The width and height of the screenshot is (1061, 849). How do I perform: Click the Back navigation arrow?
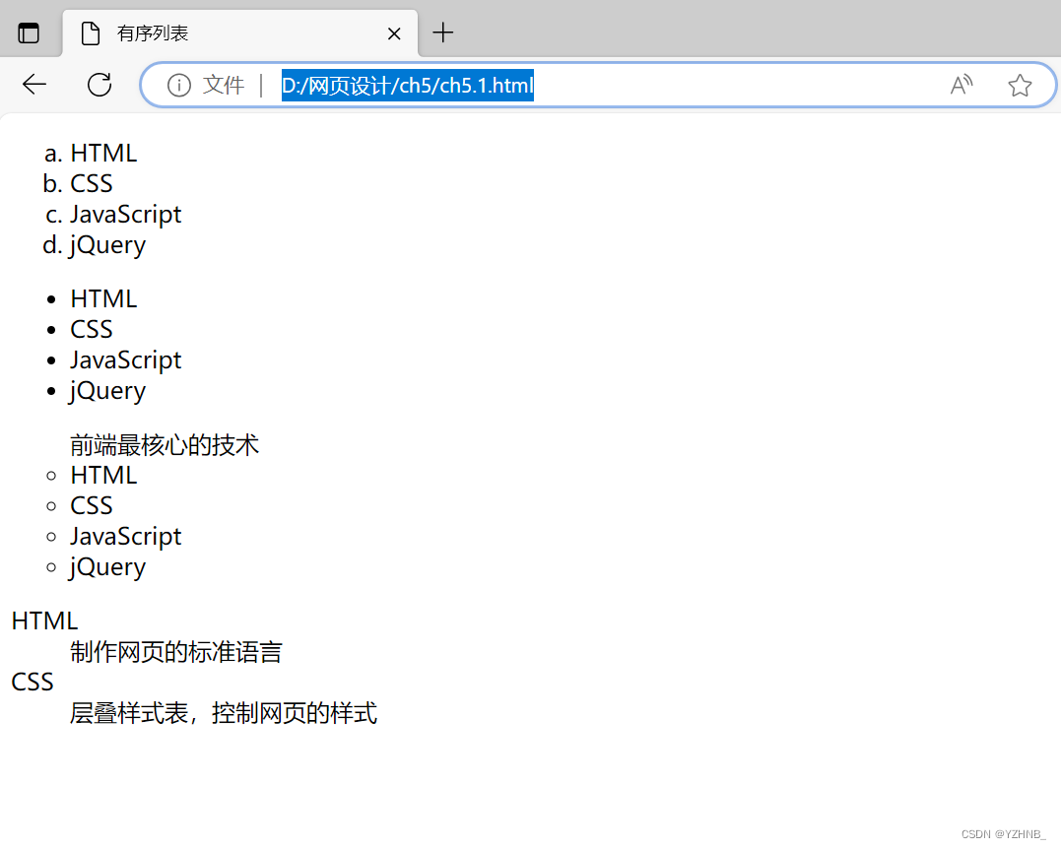point(33,85)
